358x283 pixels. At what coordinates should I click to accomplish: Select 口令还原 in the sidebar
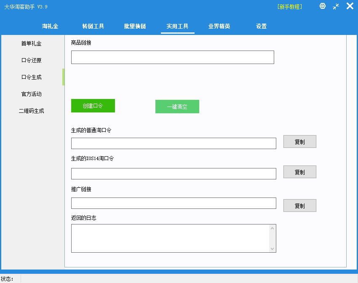(x=31, y=60)
